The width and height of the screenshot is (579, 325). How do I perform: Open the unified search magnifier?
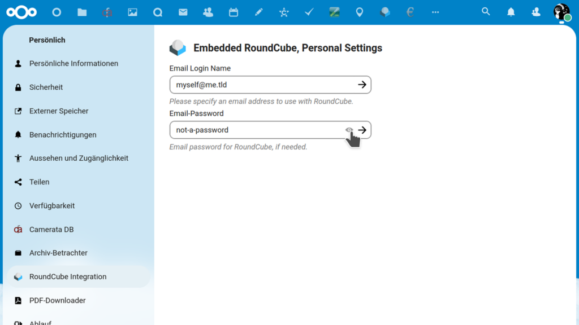tap(486, 11)
